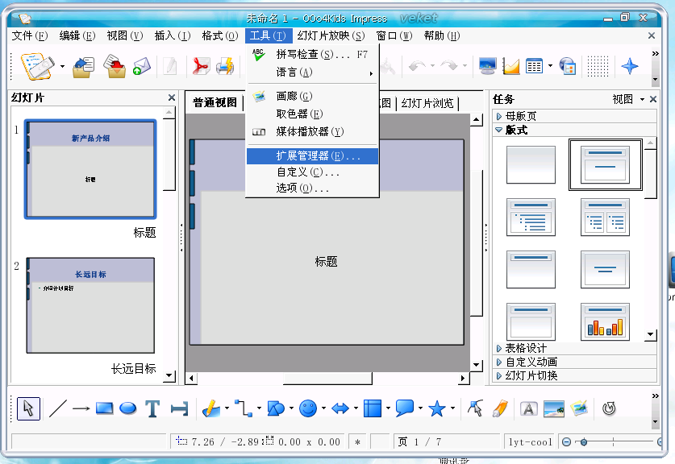Select the Ellipse tool
This screenshot has height=464, width=675.
[x=127, y=408]
